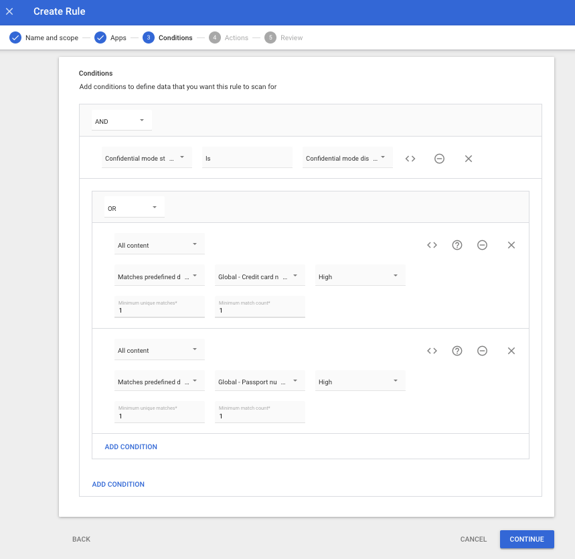
Task: Go to the Apps step
Action: pyautogui.click(x=110, y=37)
